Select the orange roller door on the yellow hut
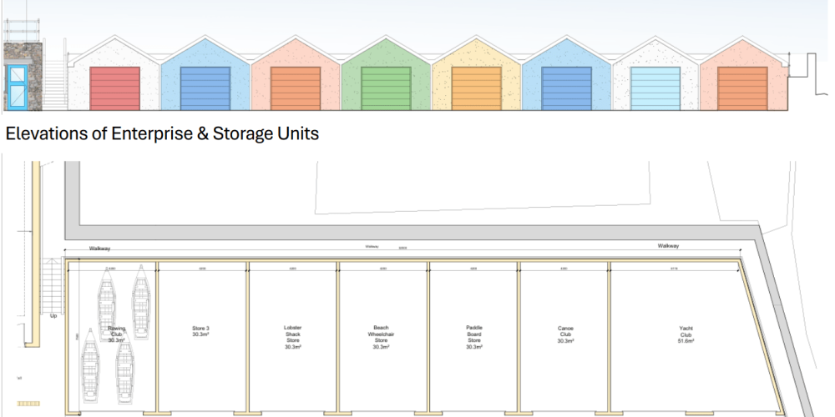 point(477,88)
